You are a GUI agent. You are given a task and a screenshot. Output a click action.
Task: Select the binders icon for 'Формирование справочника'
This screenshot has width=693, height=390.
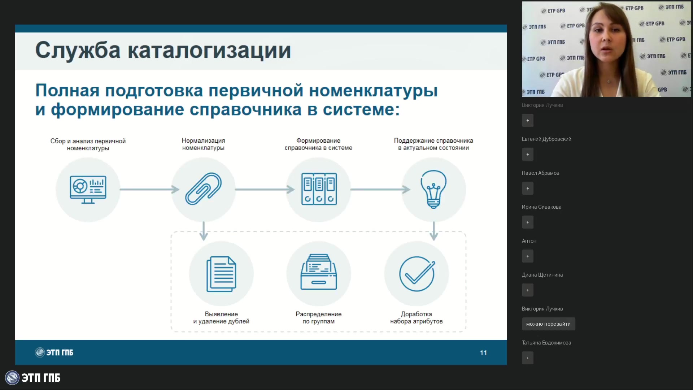[x=318, y=189]
